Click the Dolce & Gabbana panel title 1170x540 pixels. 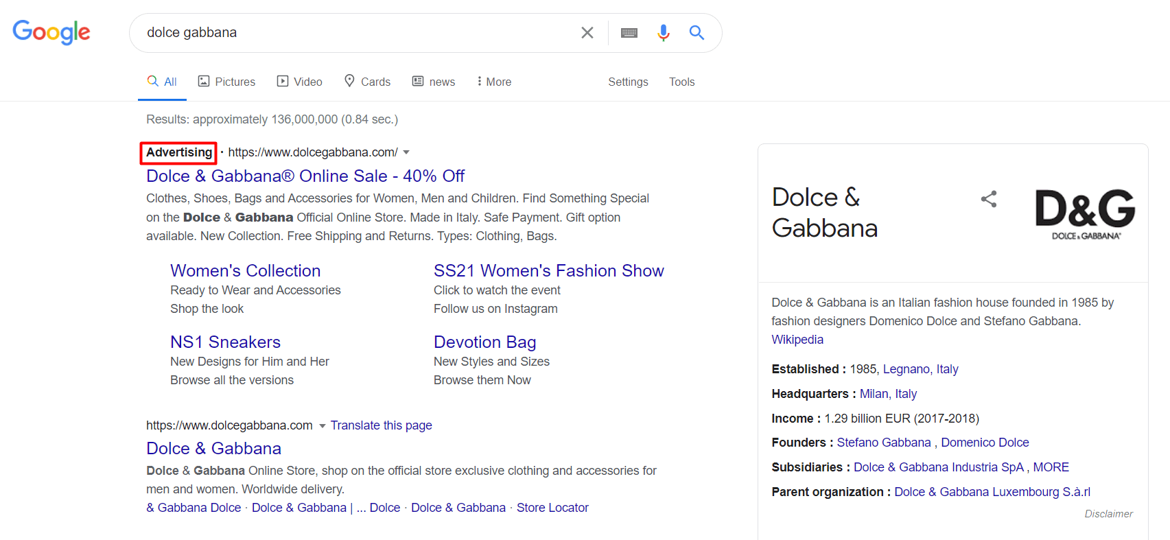(824, 213)
